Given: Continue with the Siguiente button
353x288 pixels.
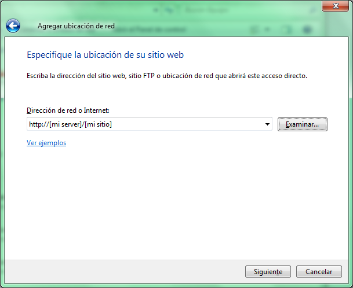Looking at the screenshot, I should [268, 272].
